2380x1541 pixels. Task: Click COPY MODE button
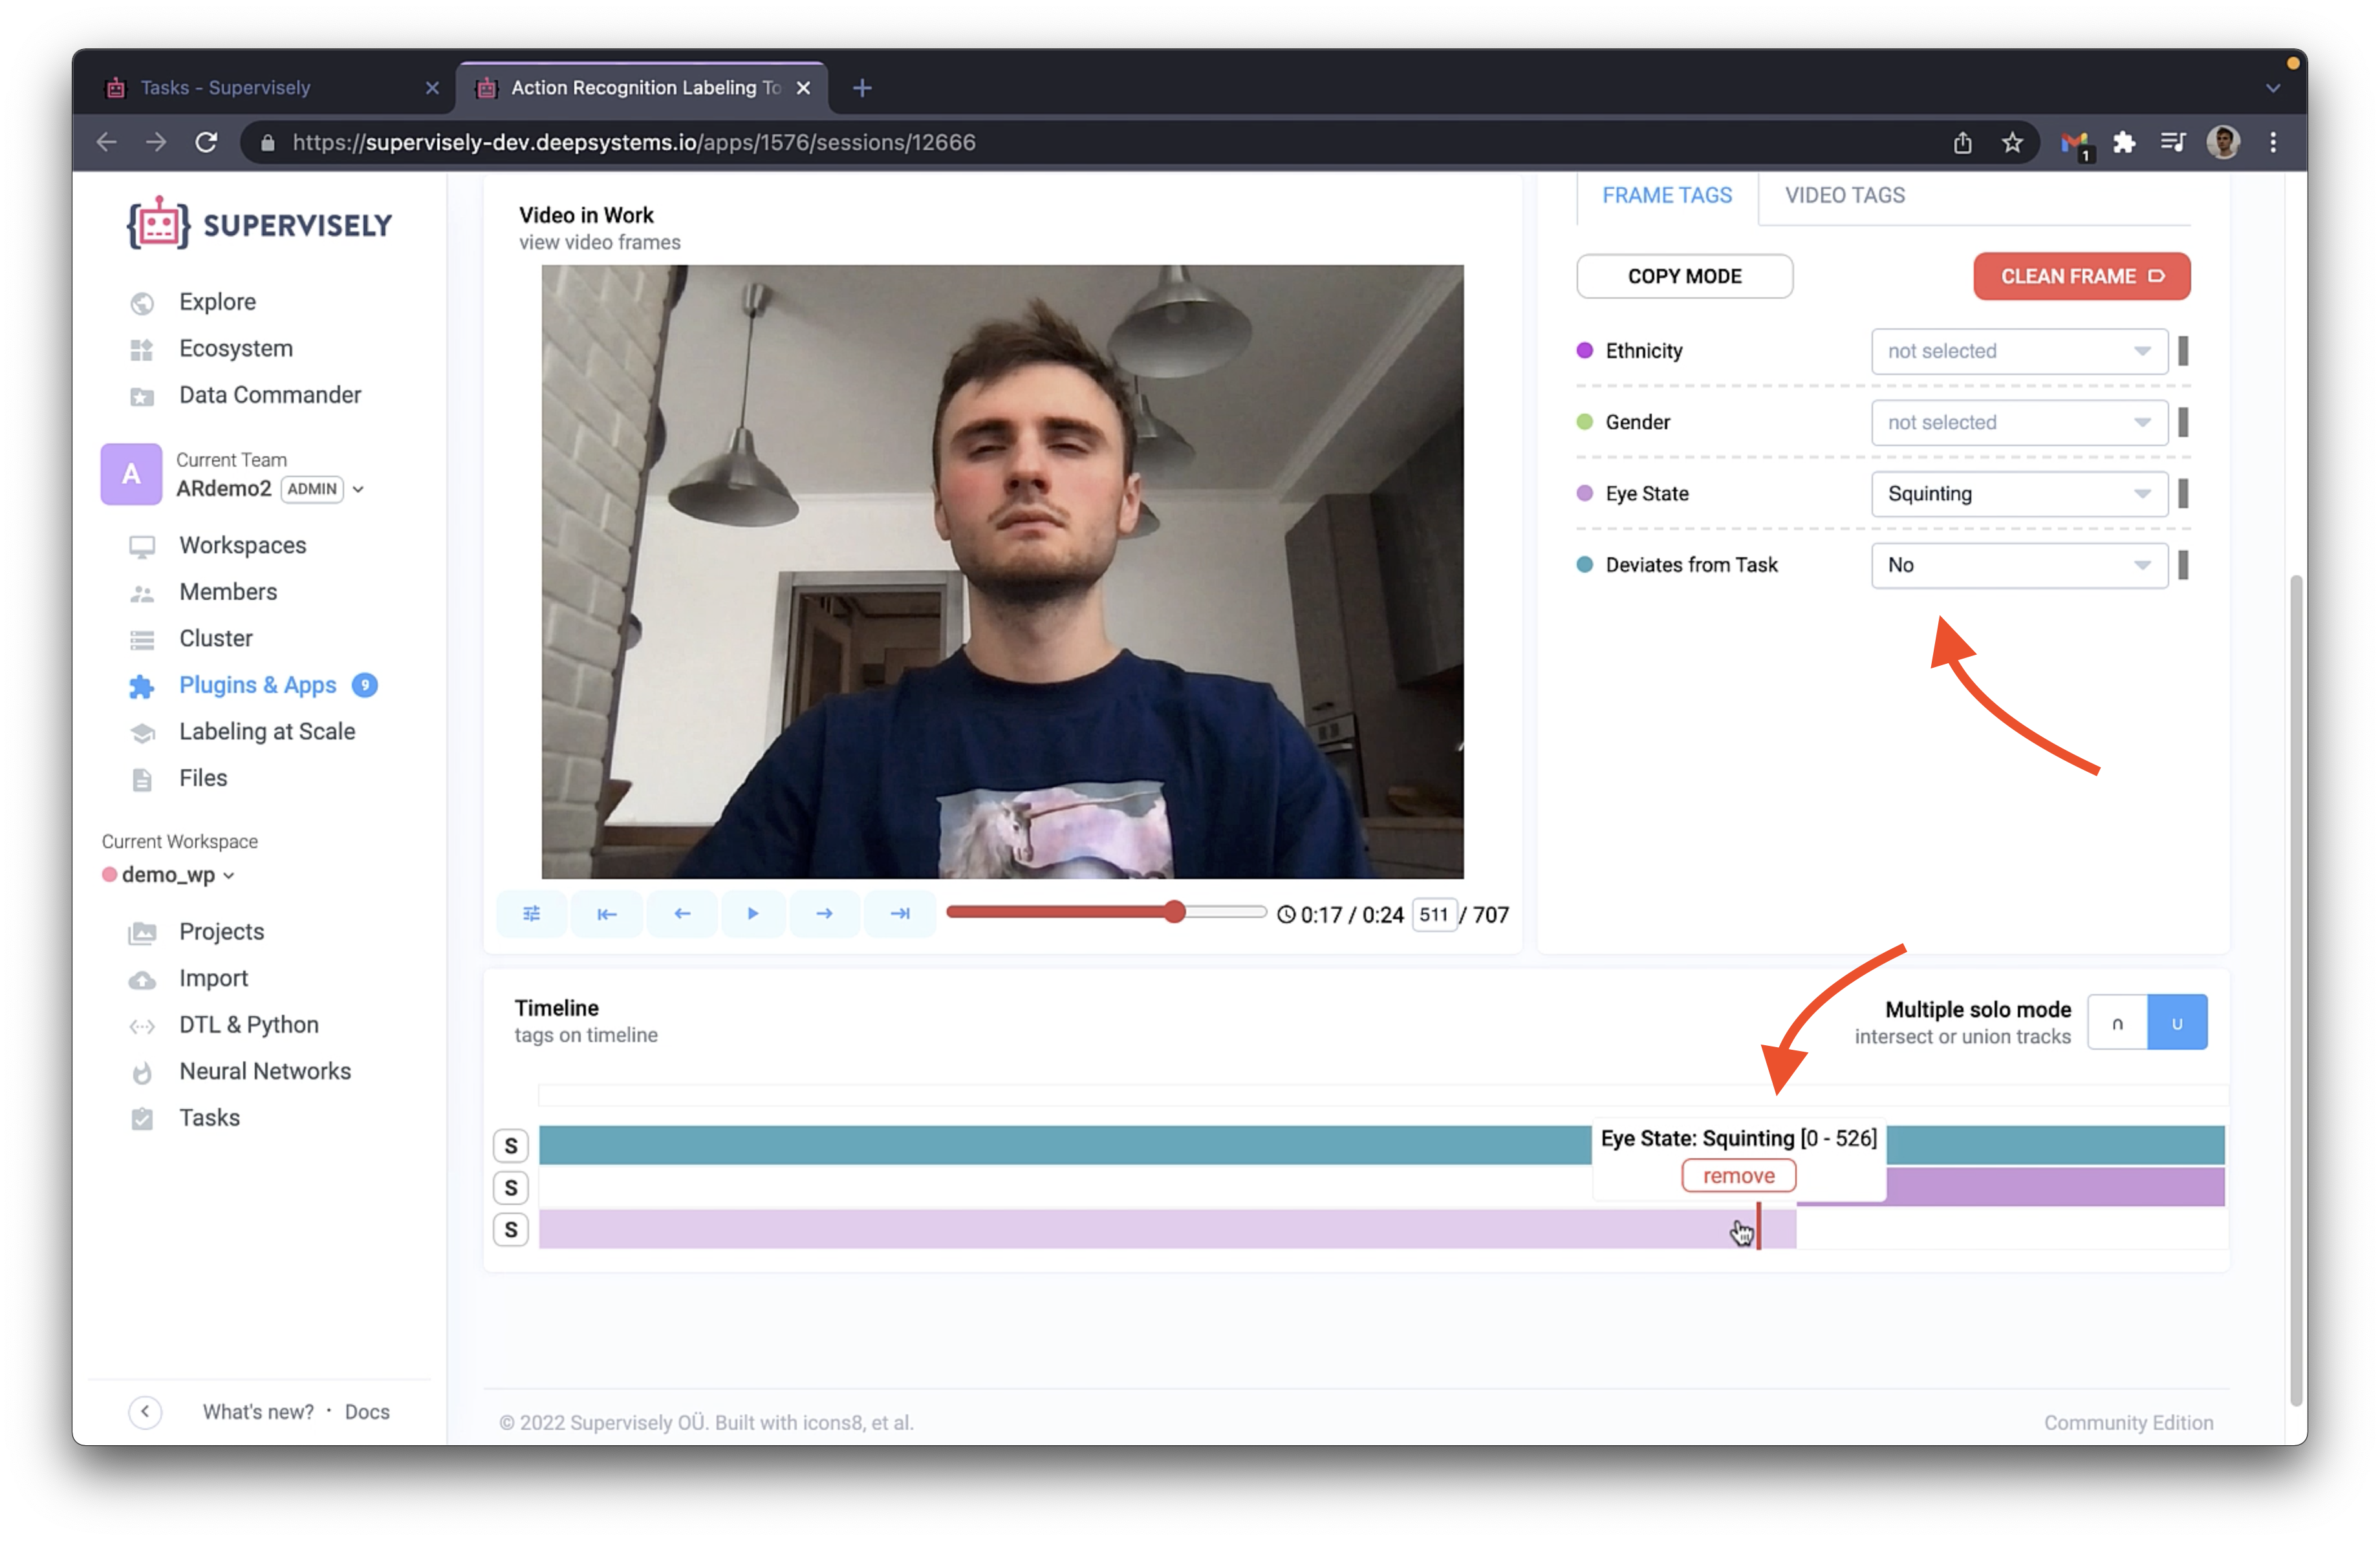pos(1684,277)
